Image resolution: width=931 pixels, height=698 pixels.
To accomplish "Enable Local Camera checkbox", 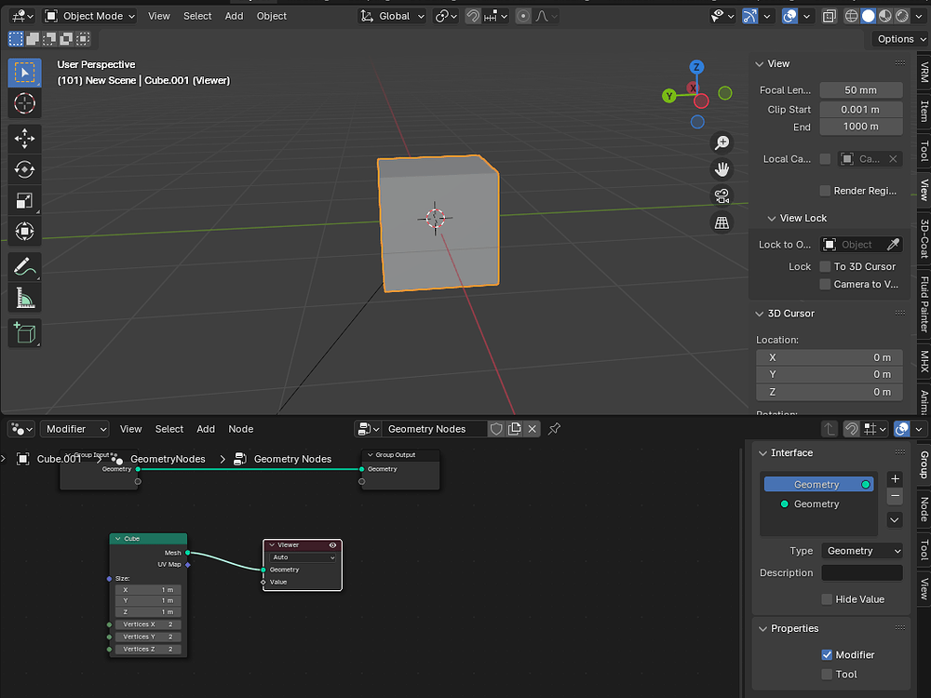I will [x=825, y=159].
